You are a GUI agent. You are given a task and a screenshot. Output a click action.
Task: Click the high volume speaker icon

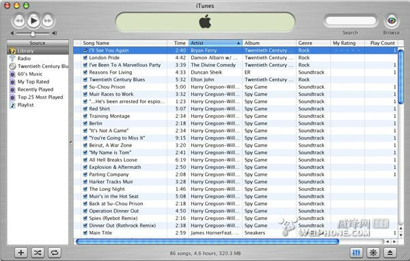tap(55, 33)
